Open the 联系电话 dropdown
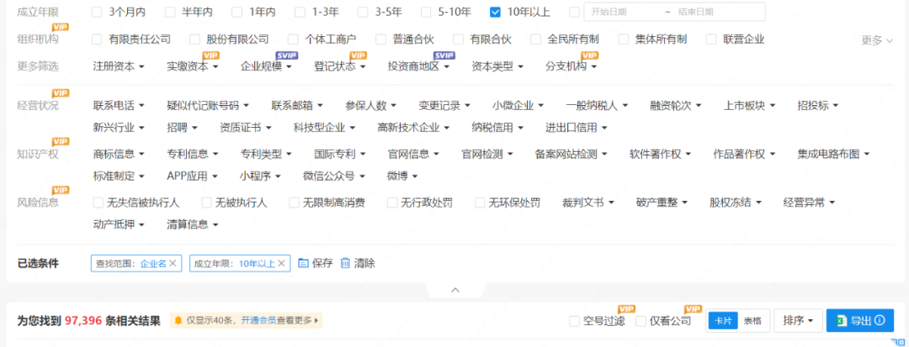The image size is (909, 347). (119, 106)
